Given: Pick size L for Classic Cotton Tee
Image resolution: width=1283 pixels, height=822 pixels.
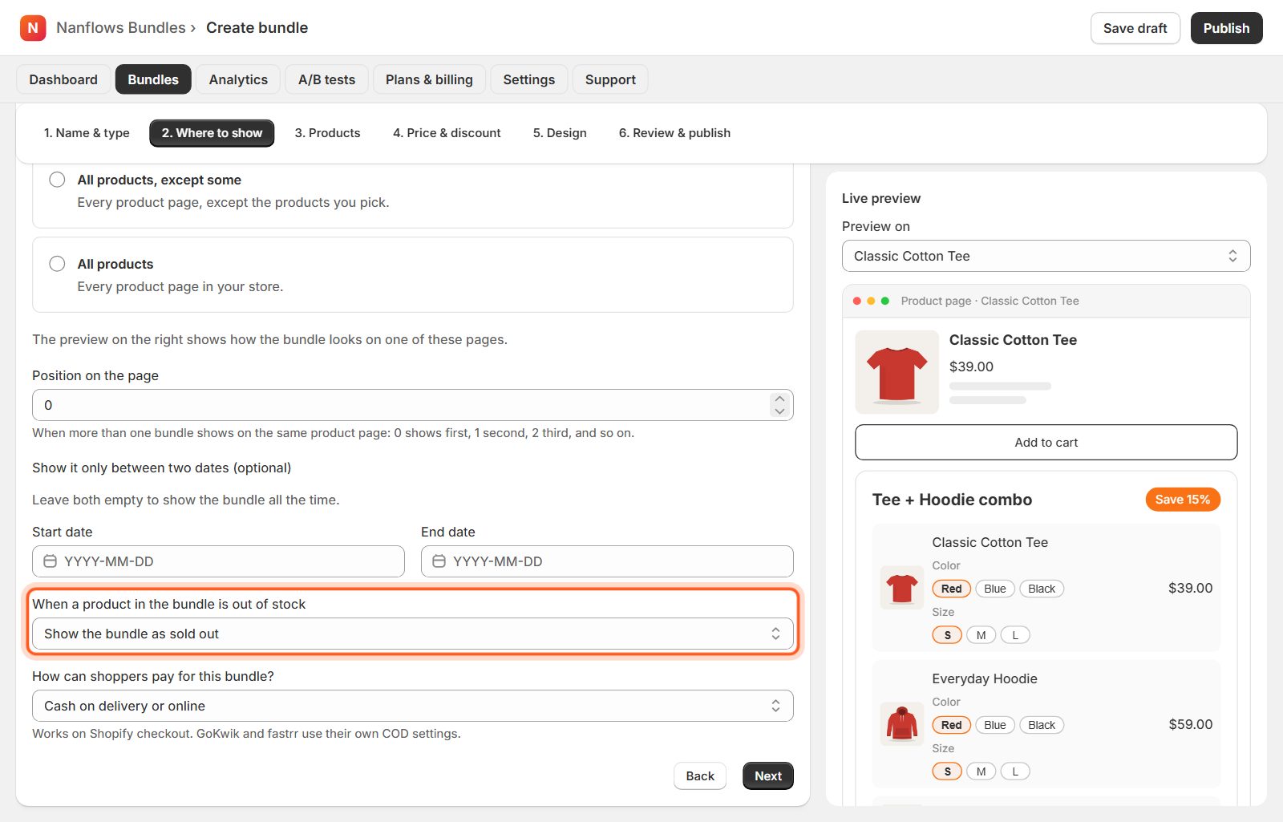Looking at the screenshot, I should click(1015, 635).
